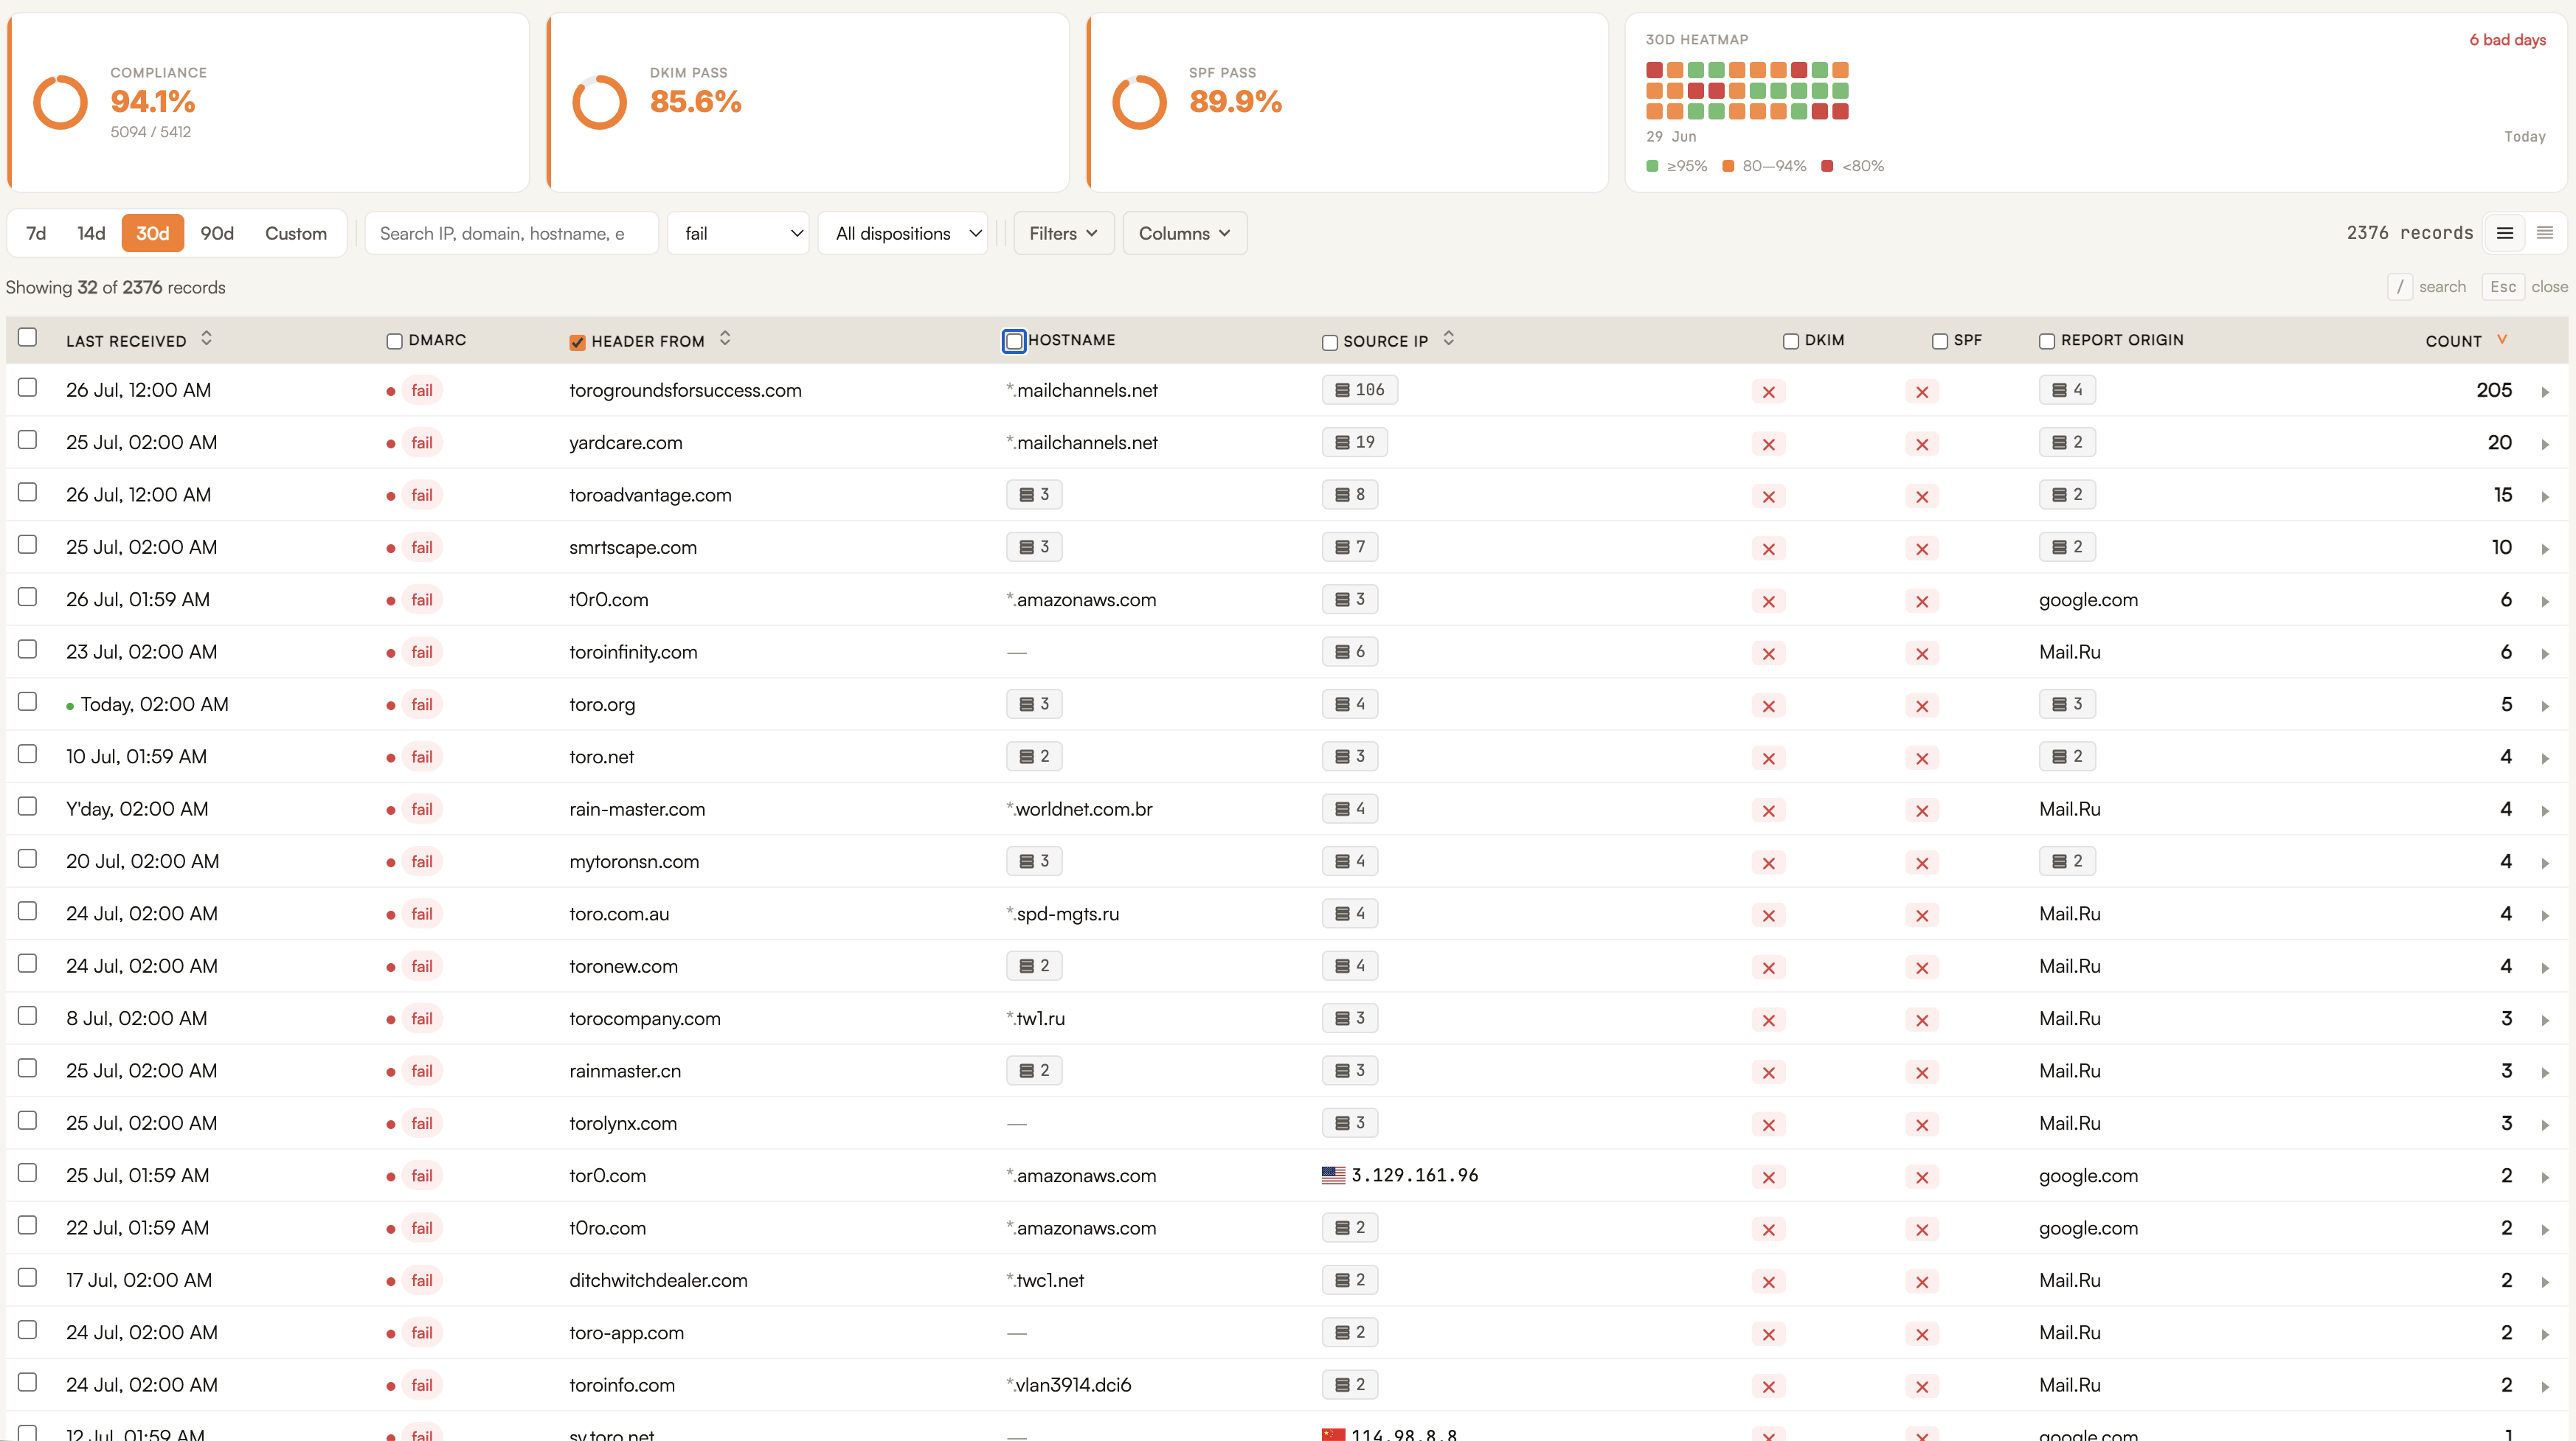Click the red <80% legend swatch
The height and width of the screenshot is (1441, 2576).
(x=1826, y=166)
